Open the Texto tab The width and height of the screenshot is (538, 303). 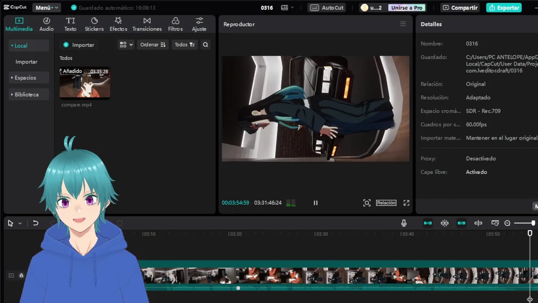click(70, 24)
